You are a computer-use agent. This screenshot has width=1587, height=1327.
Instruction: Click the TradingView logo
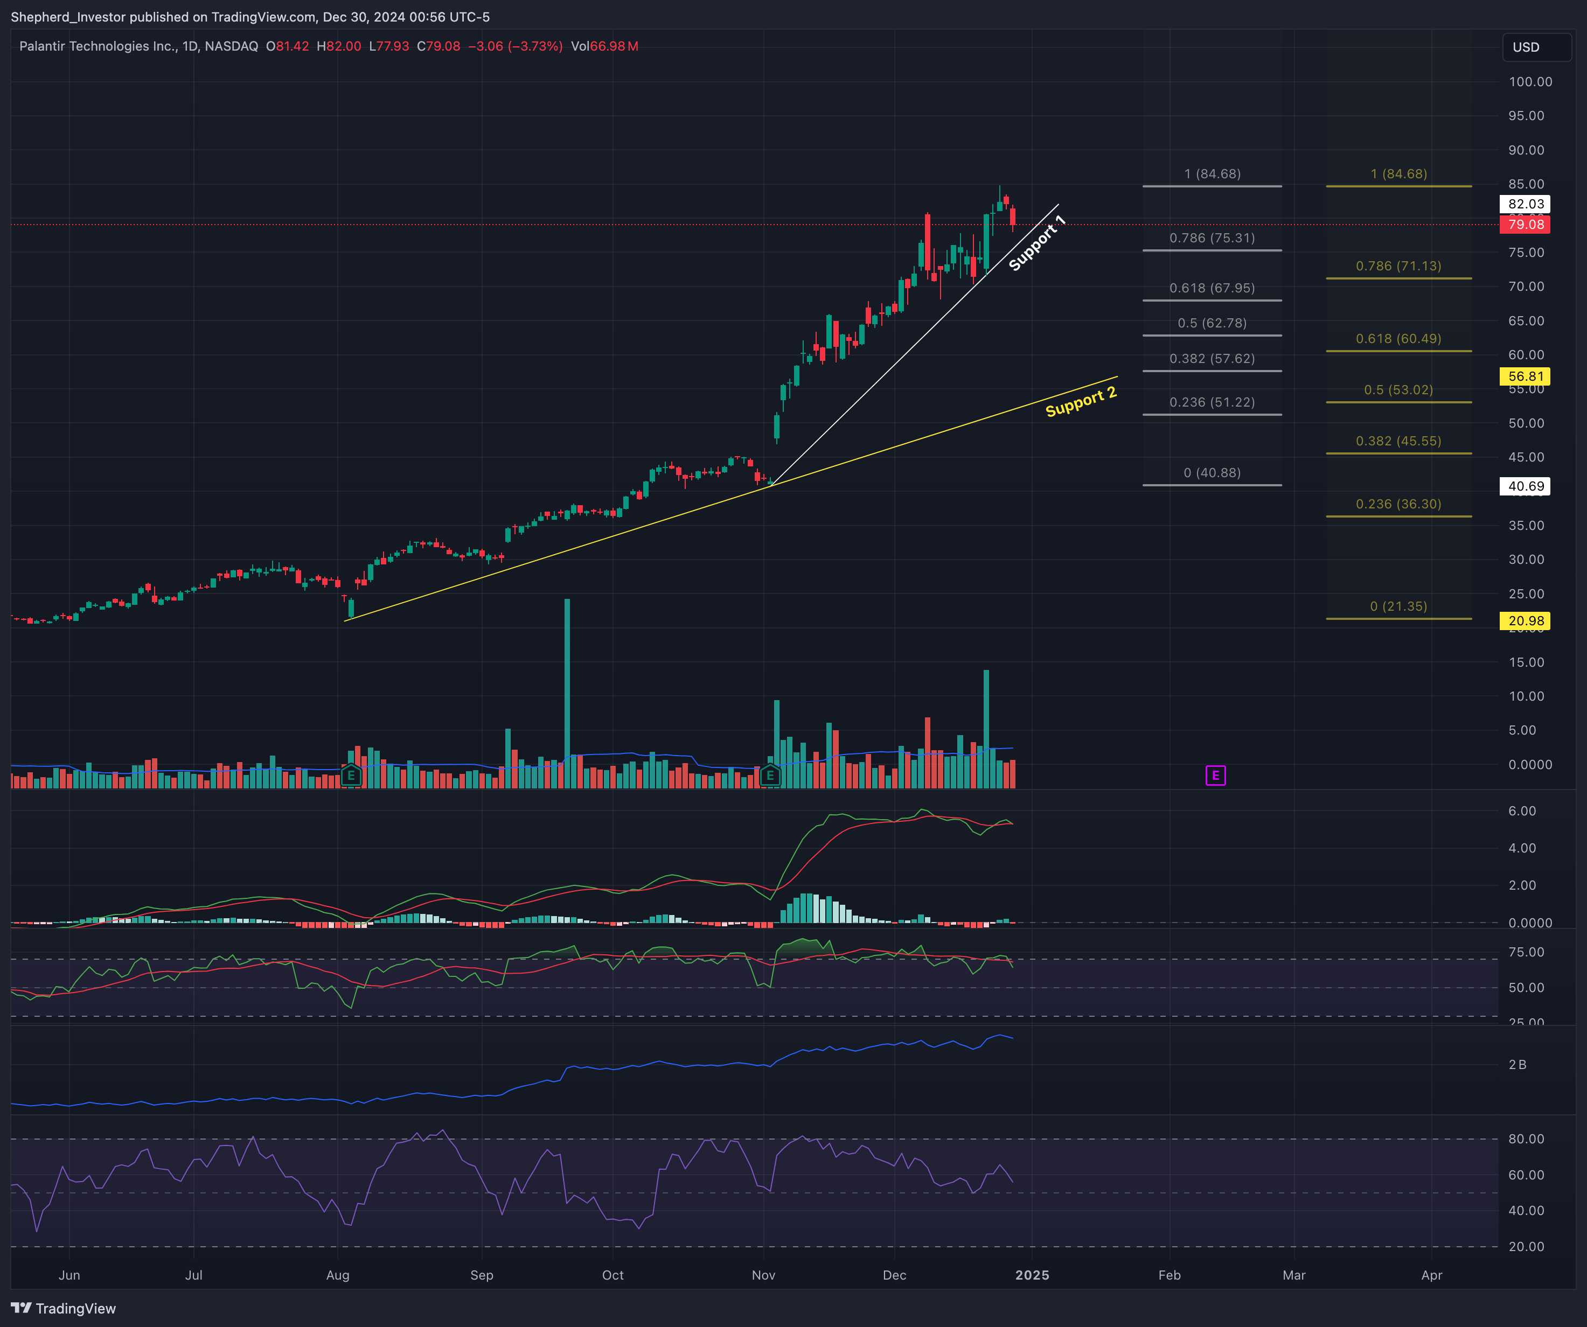point(64,1308)
